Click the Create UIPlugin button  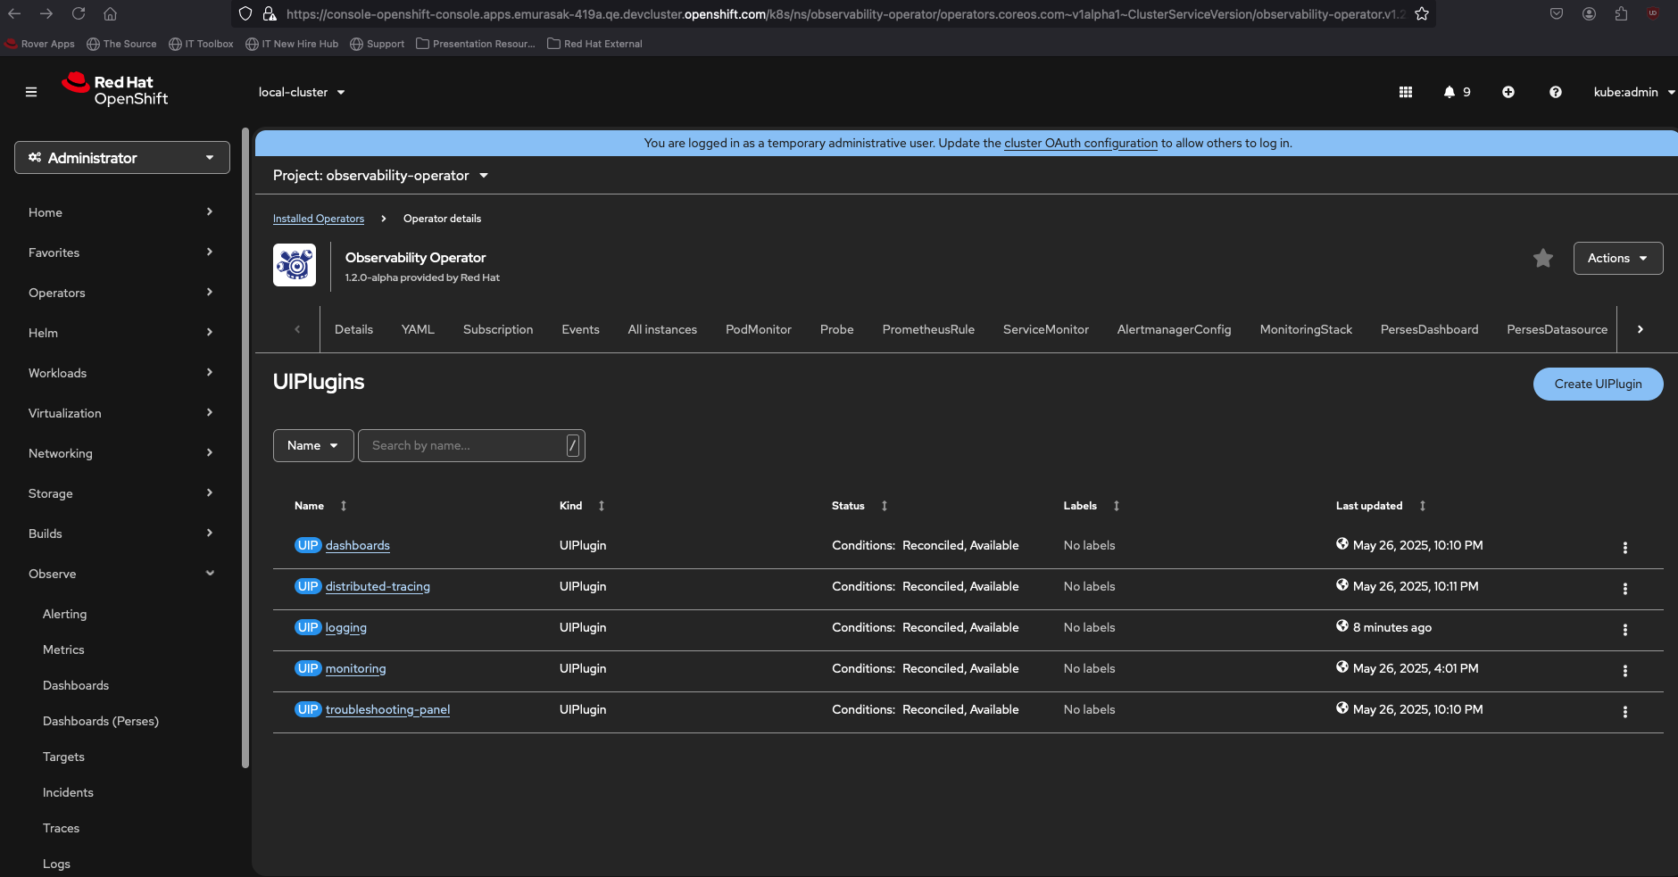[1598, 384]
